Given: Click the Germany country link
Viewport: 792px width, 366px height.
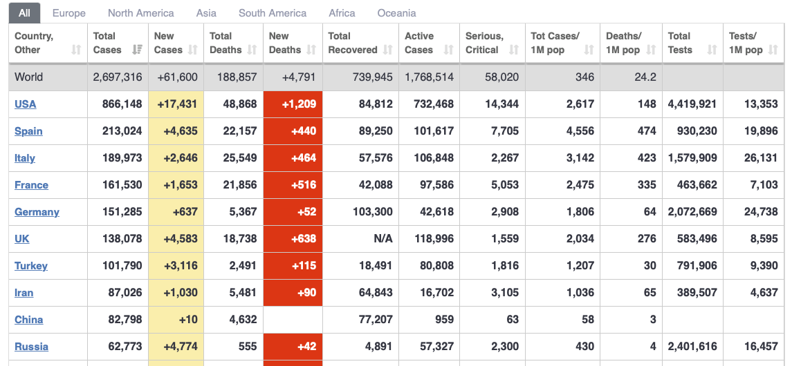Looking at the screenshot, I should [x=37, y=212].
